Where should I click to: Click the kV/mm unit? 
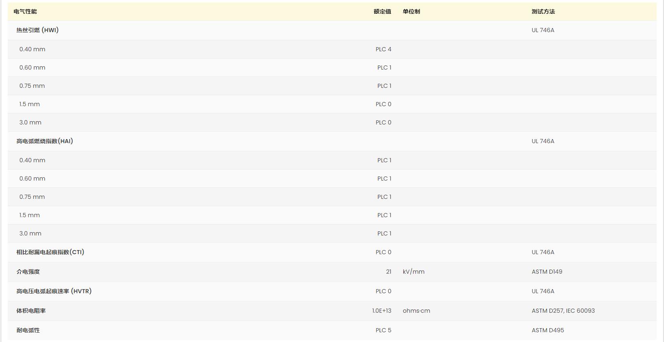[413, 272]
